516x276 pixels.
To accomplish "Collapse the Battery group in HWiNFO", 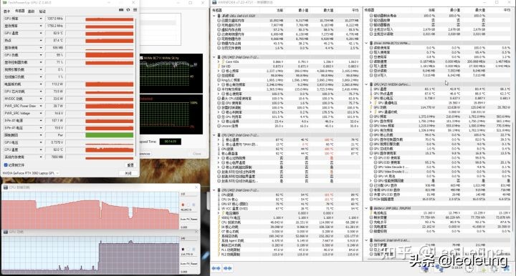I will 367,208.
